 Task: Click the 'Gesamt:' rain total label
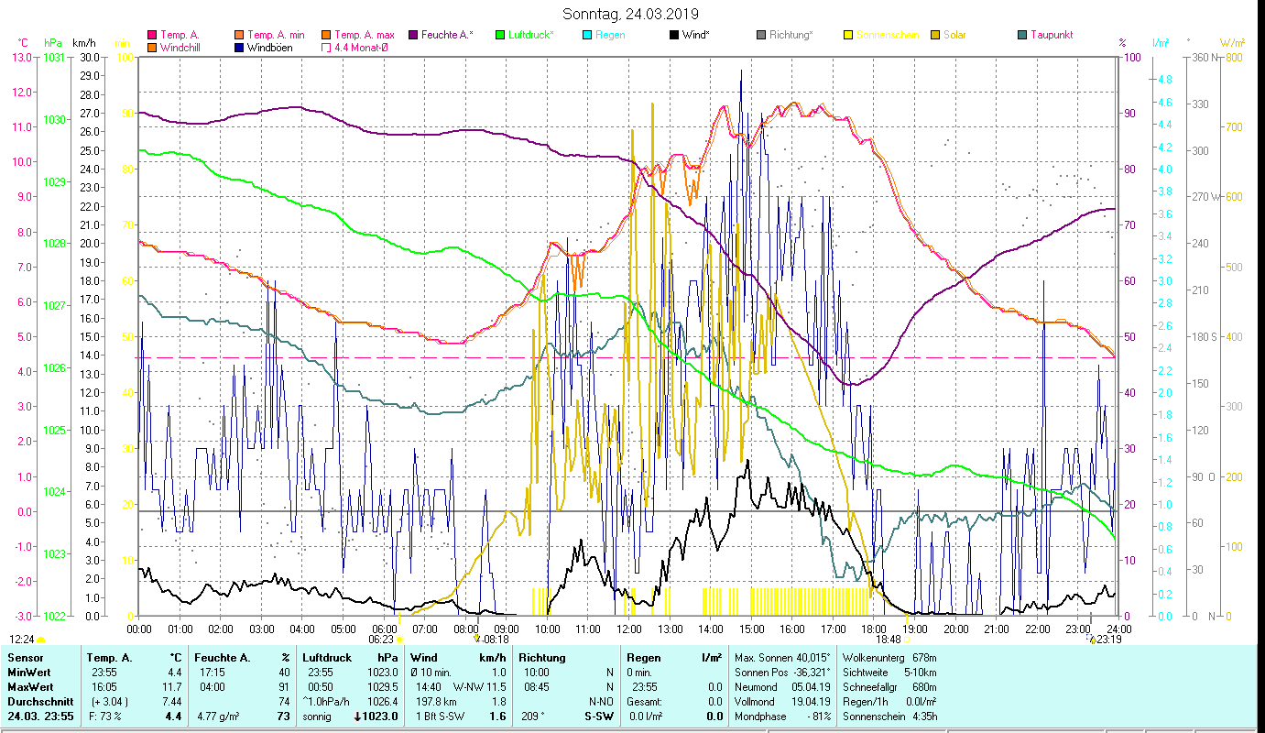(645, 702)
